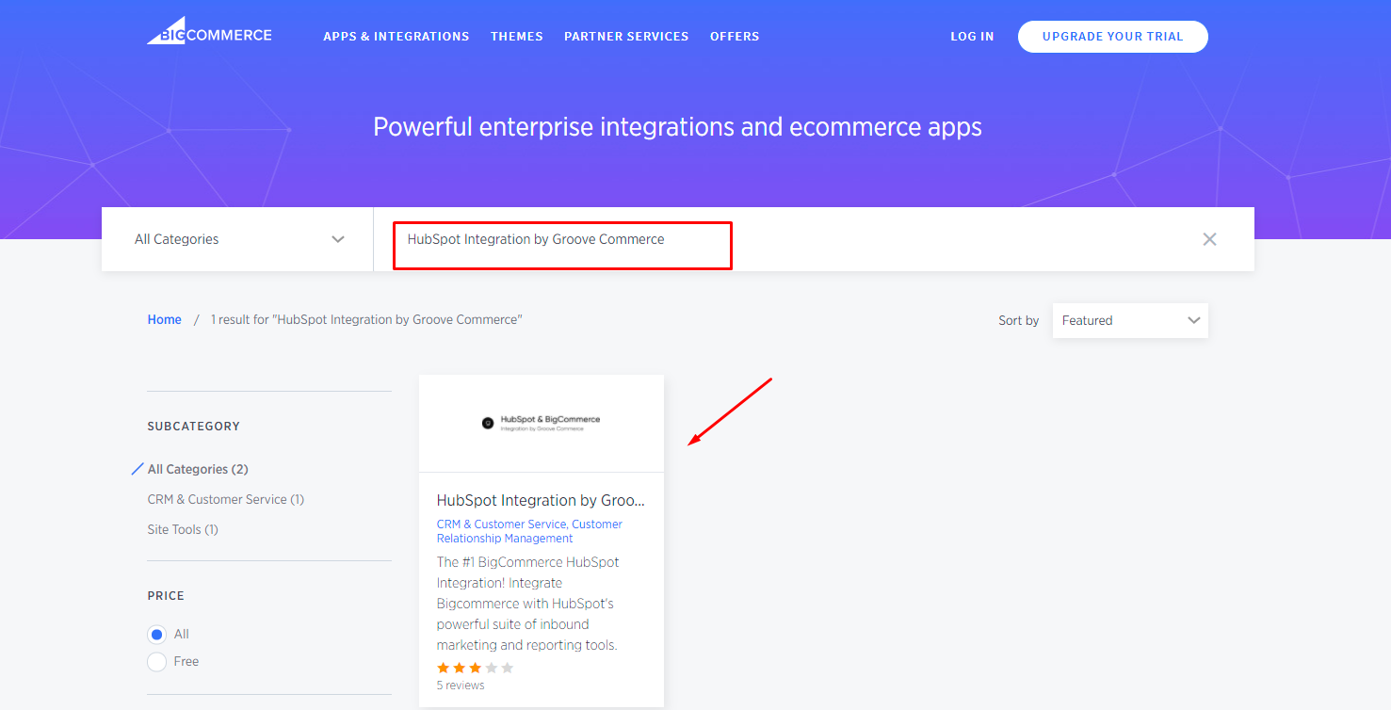Click the chevron in the Sort by box

coord(1193,320)
